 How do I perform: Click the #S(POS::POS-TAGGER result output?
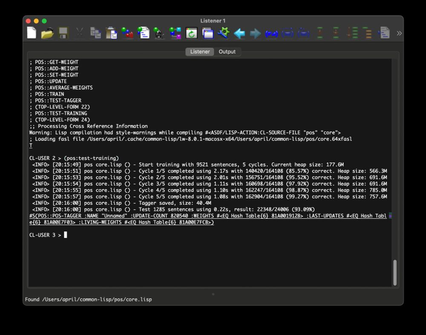pyautogui.click(x=208, y=219)
